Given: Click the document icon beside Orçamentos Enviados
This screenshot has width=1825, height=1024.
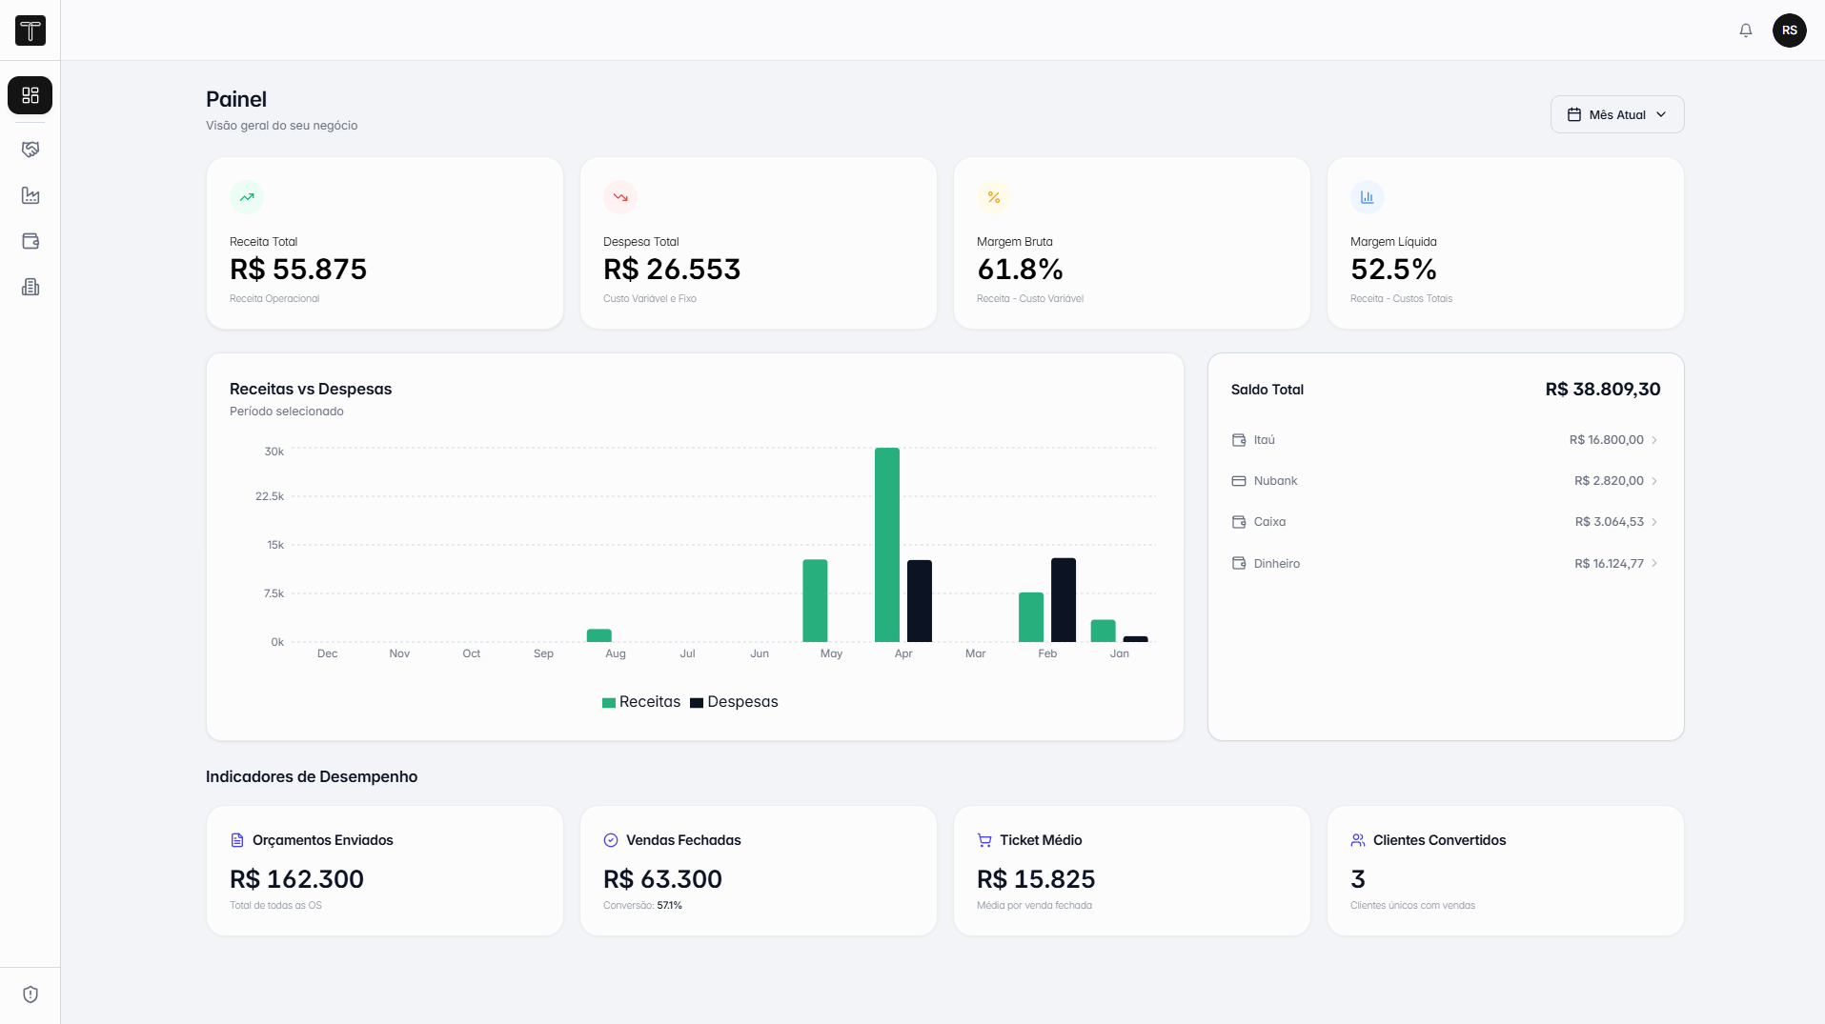Looking at the screenshot, I should coord(237,840).
